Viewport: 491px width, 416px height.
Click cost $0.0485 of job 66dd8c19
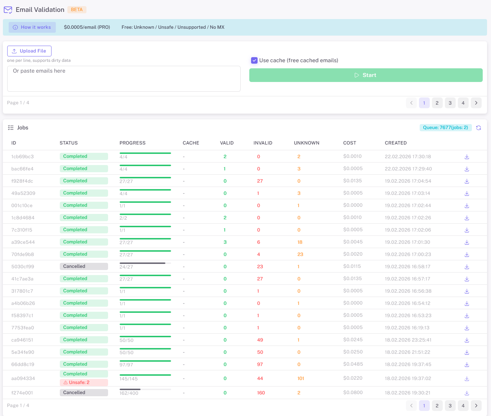(x=353, y=364)
